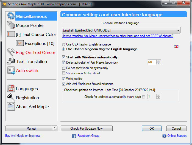Image resolution: width=192 pixels, height=145 pixels.
Task: Click the delay seconds field showing 60
Action: (x=152, y=62)
